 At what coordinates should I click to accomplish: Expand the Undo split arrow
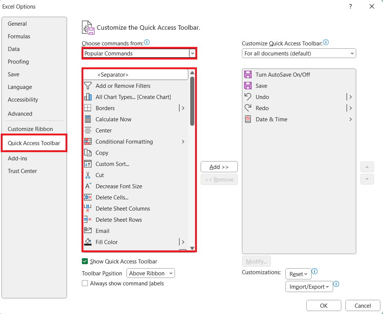click(351, 97)
